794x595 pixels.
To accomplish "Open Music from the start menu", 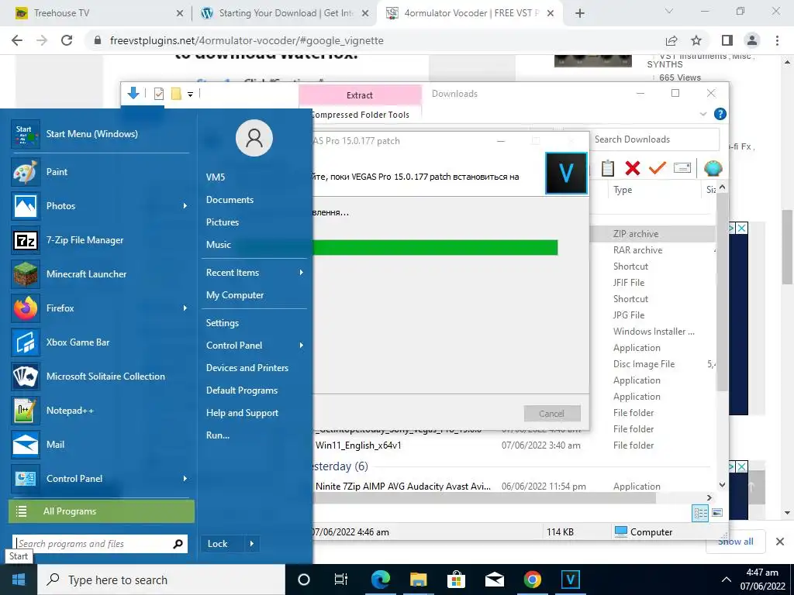I will coord(218,245).
